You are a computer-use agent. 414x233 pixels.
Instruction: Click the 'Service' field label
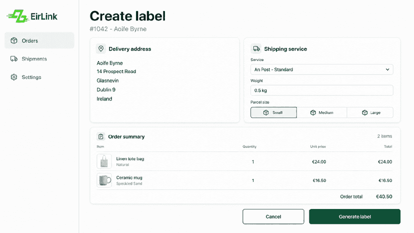click(x=257, y=59)
